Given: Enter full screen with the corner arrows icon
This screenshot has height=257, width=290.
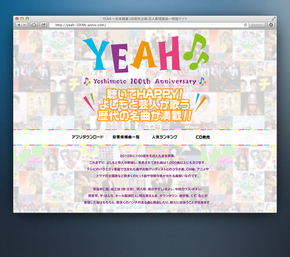Looking at the screenshot, I should click(274, 19).
